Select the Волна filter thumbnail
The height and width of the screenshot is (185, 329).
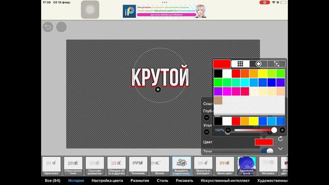click(160, 166)
